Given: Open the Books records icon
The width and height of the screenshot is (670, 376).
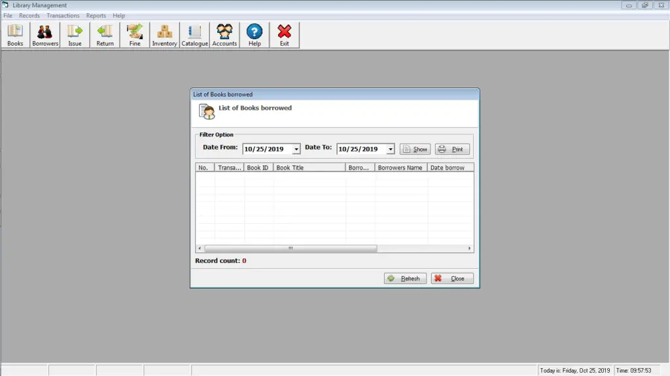Looking at the screenshot, I should pos(14,34).
